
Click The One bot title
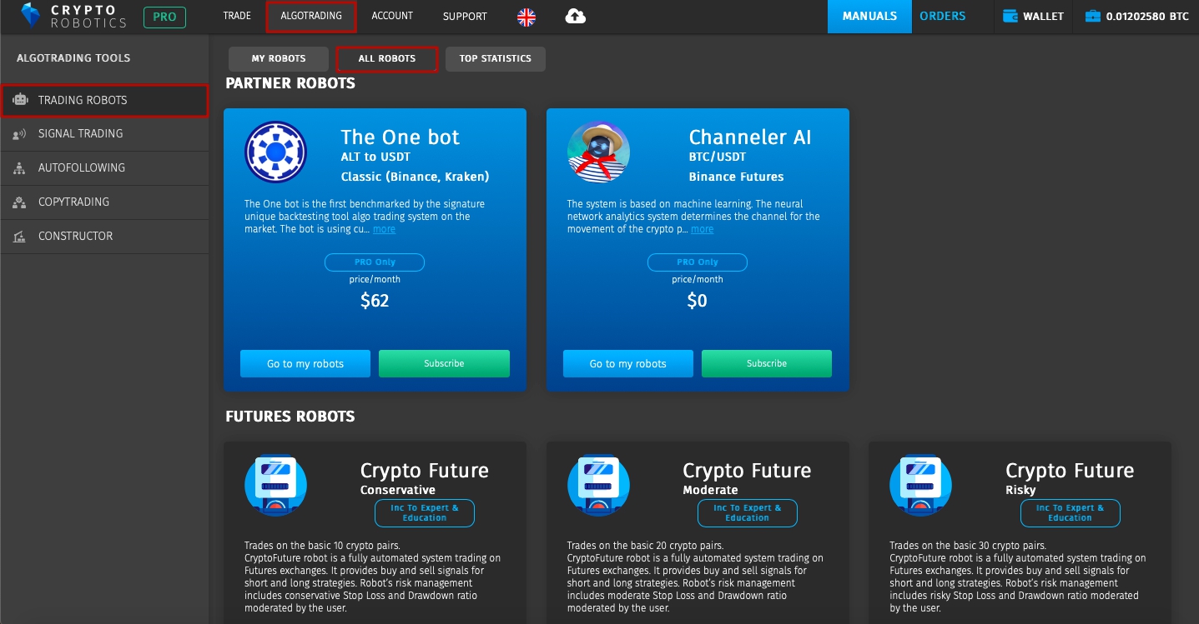click(401, 137)
